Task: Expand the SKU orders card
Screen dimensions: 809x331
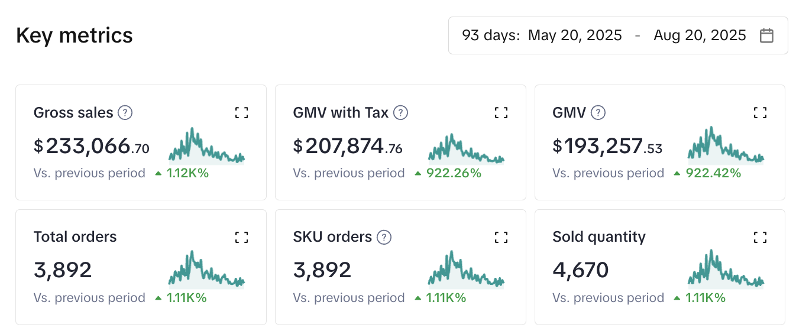Action: pyautogui.click(x=501, y=238)
